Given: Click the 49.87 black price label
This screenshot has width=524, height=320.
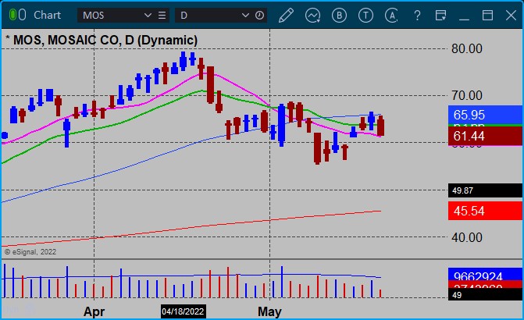Looking at the screenshot, I should coord(485,190).
